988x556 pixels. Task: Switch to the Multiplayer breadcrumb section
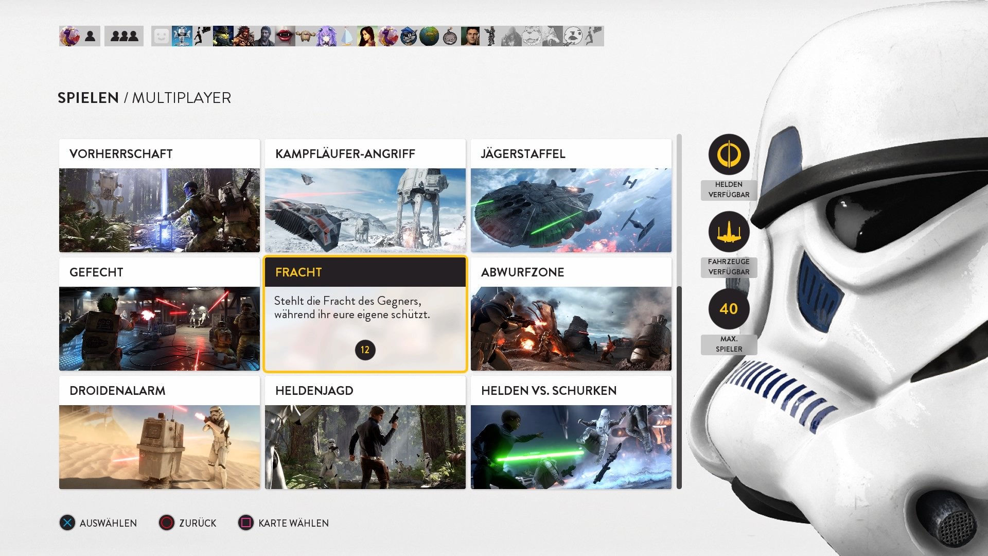click(x=181, y=98)
